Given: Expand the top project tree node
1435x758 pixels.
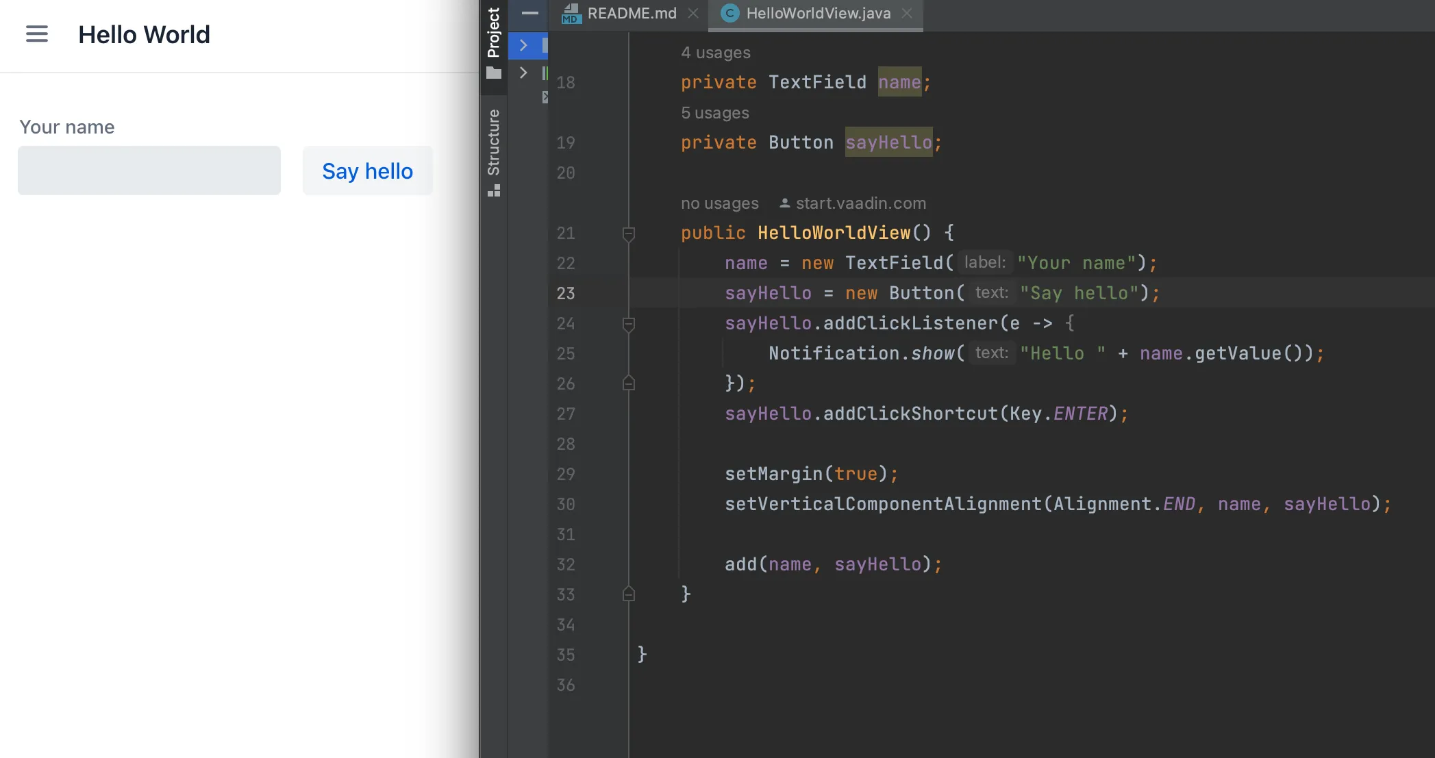Looking at the screenshot, I should (525, 45).
